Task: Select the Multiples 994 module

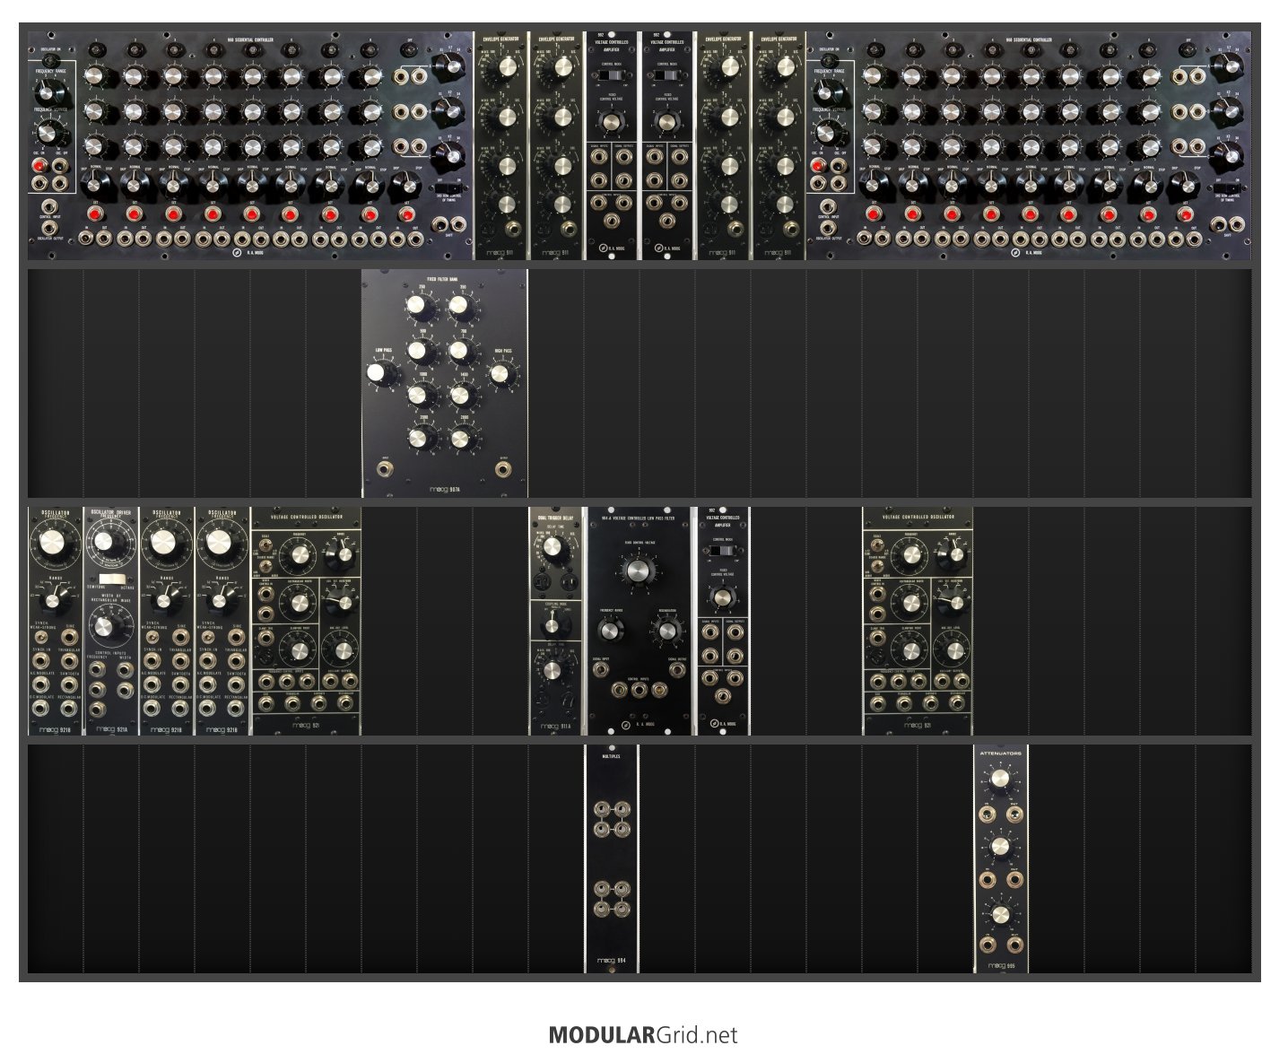Action: click(612, 859)
